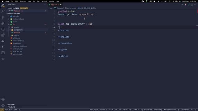Screen dimensions: 198x111
Task: Click the Run play icon in editor toolbar
Action: coord(182,5)
